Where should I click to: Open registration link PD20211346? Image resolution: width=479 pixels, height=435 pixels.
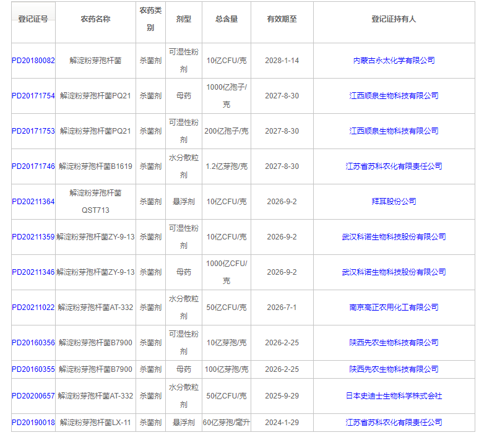coord(33,272)
